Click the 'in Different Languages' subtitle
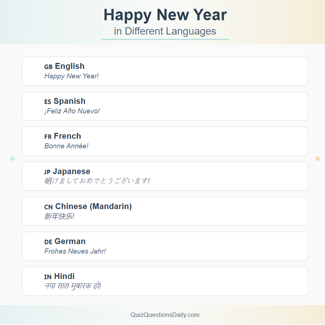325x325 pixels. 165,31
